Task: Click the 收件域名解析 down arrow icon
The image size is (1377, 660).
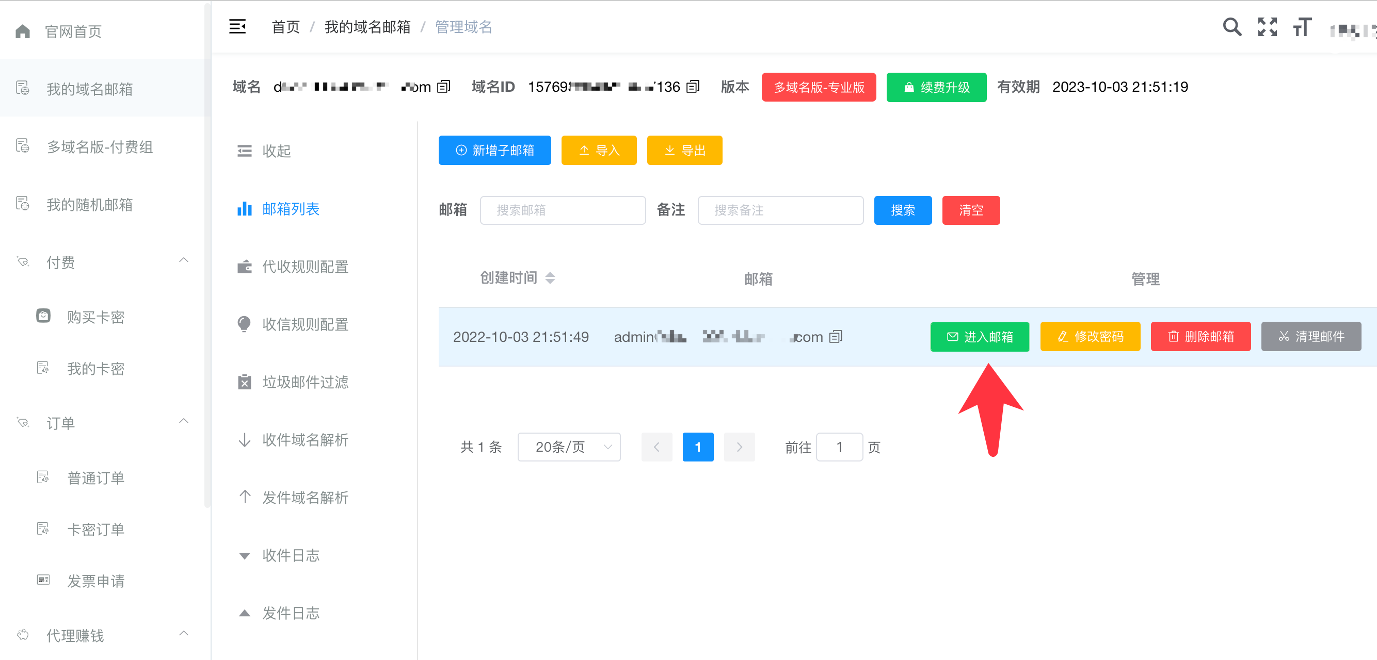Action: [244, 439]
